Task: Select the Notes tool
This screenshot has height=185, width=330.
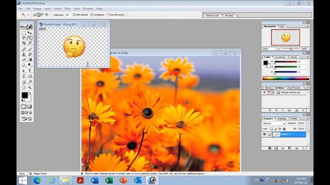Action: tap(24, 82)
